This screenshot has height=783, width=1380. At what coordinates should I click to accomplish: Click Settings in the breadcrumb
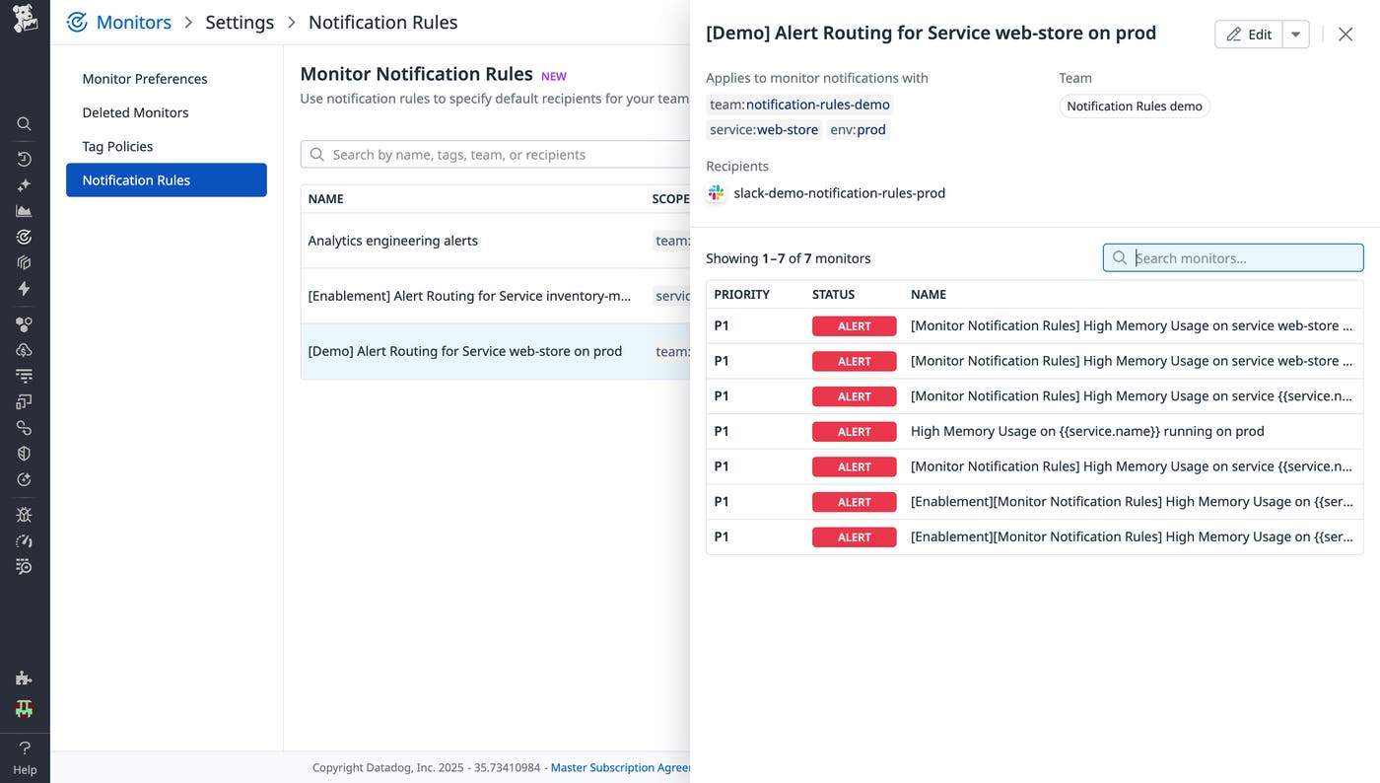point(240,21)
